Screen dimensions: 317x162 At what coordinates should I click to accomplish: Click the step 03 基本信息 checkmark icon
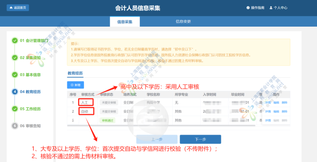click(15, 75)
